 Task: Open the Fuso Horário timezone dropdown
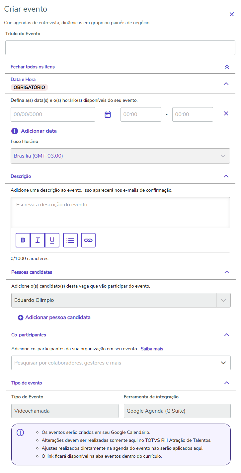click(x=120, y=156)
